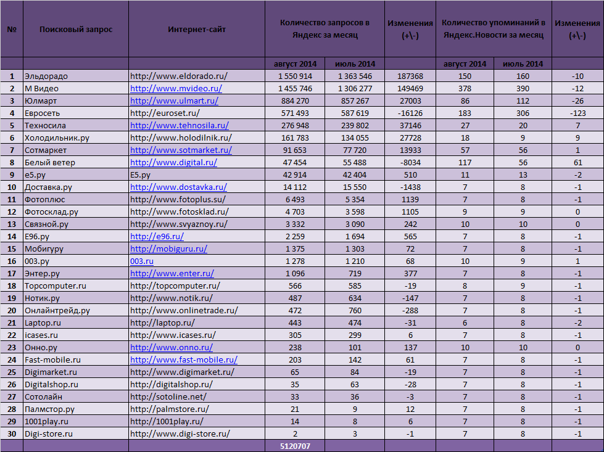Image resolution: width=604 pixels, height=452 pixels.
Task: Follow the www.sotmarket.ru link
Action: pyautogui.click(x=181, y=150)
